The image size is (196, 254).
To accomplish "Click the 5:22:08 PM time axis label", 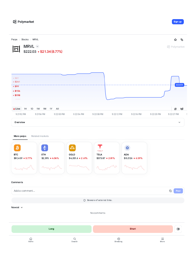I will tap(98, 114).
